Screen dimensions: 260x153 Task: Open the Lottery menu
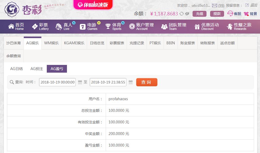pyautogui.click(x=40, y=27)
